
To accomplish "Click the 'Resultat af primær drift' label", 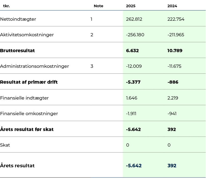I will click(x=29, y=82).
